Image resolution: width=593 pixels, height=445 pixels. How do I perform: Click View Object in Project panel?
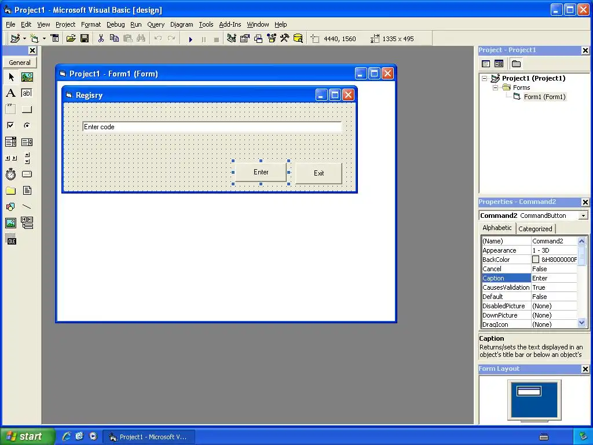(x=499, y=64)
